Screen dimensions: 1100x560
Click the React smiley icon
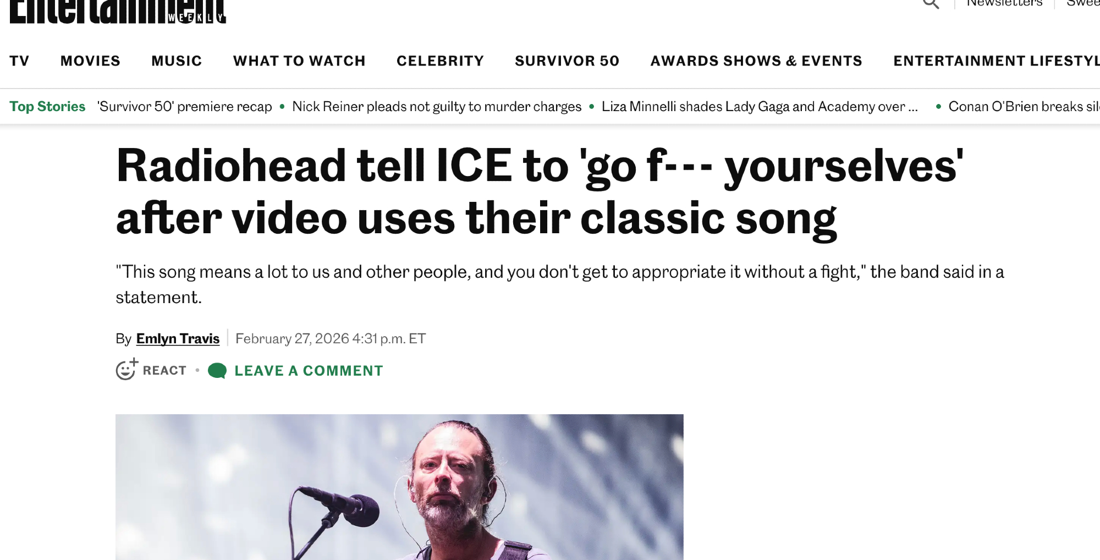[126, 370]
